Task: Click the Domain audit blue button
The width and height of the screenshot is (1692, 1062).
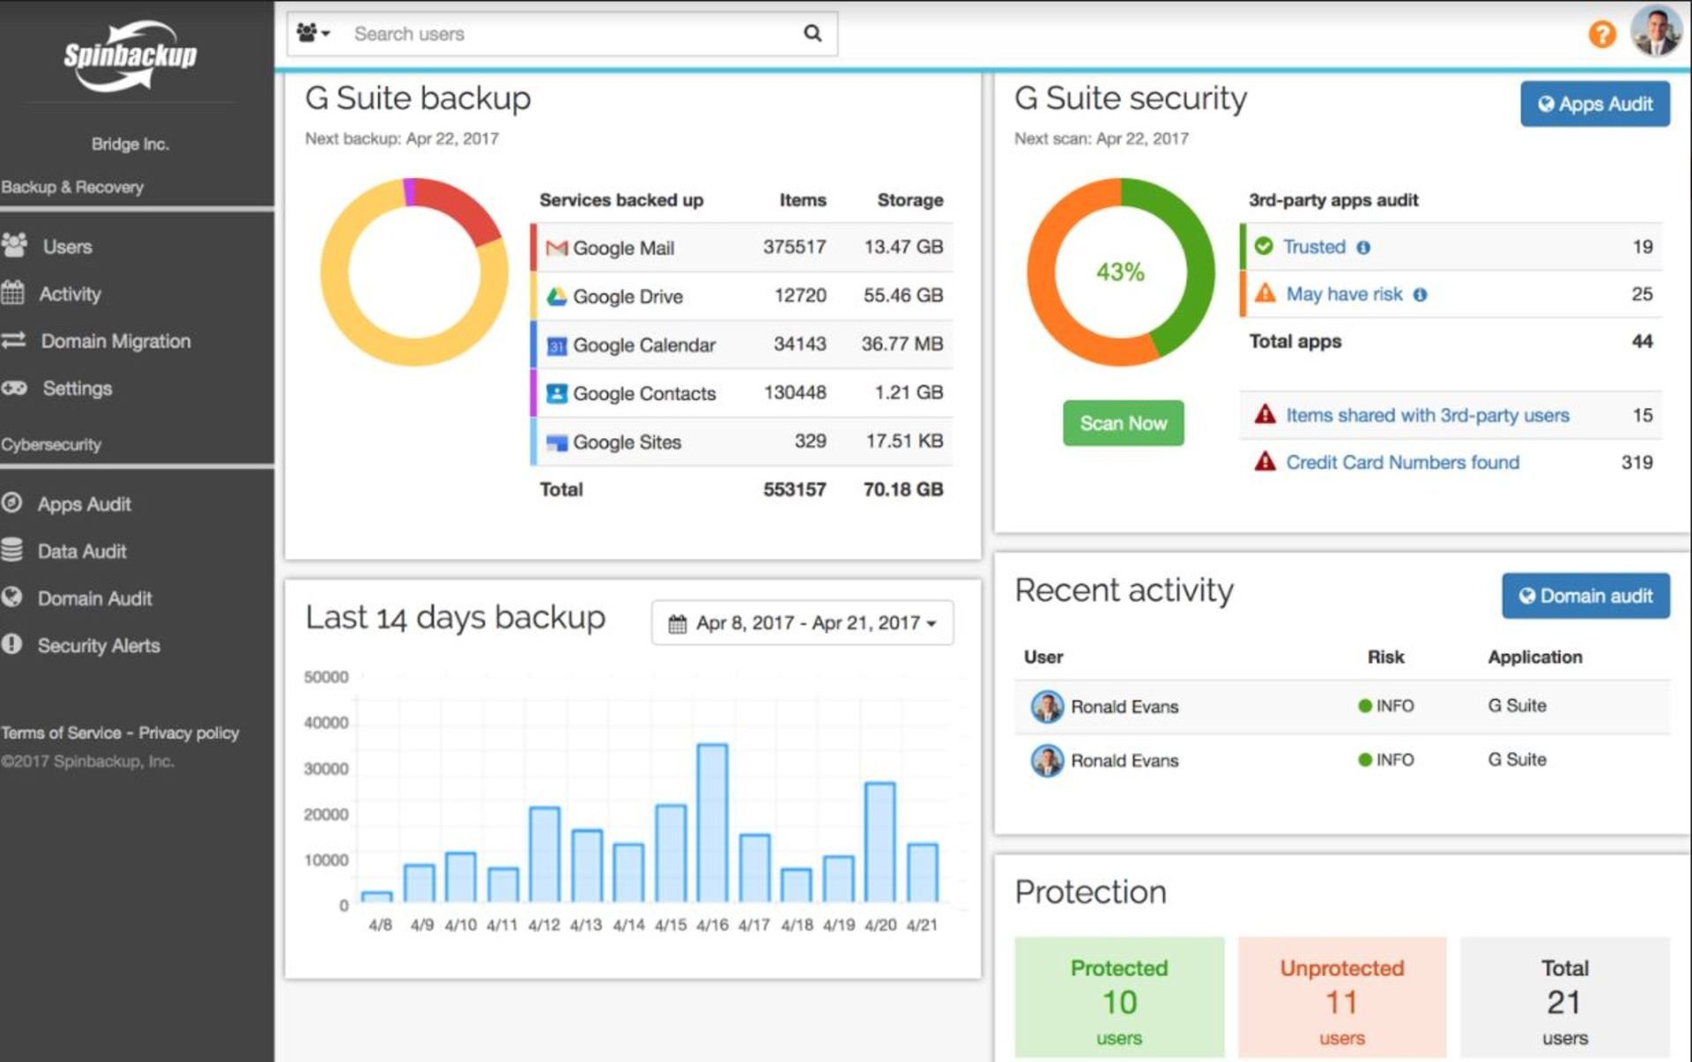Action: 1585,596
